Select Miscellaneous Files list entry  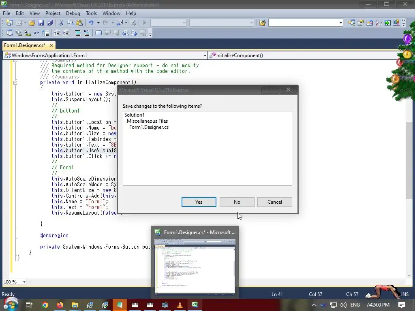coord(147,121)
